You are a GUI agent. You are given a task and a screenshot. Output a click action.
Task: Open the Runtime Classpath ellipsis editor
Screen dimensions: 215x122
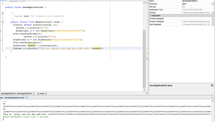click(x=213, y=21)
